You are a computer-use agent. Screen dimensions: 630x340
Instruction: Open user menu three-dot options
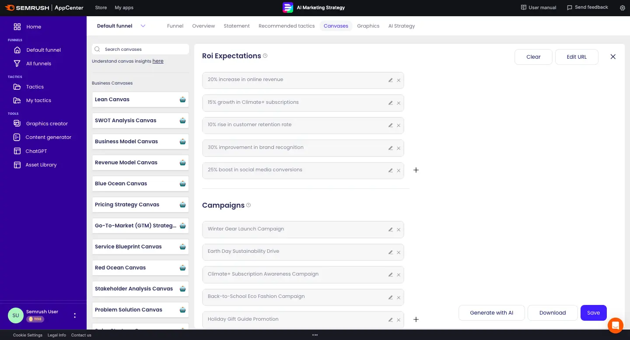75,315
